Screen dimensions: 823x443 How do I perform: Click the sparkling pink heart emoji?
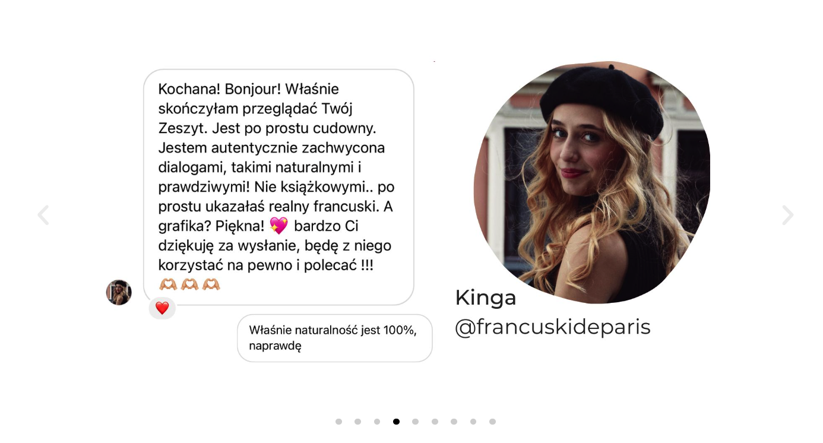(278, 226)
